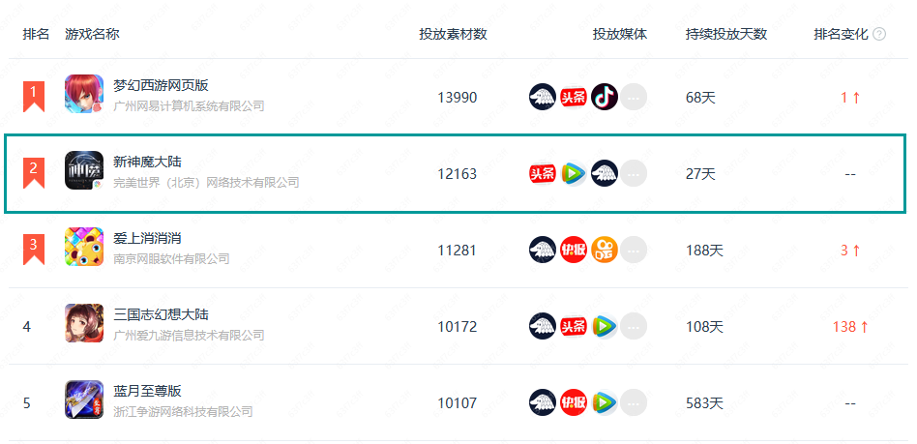Show more media for 梦幻西游网页版

coord(634,97)
